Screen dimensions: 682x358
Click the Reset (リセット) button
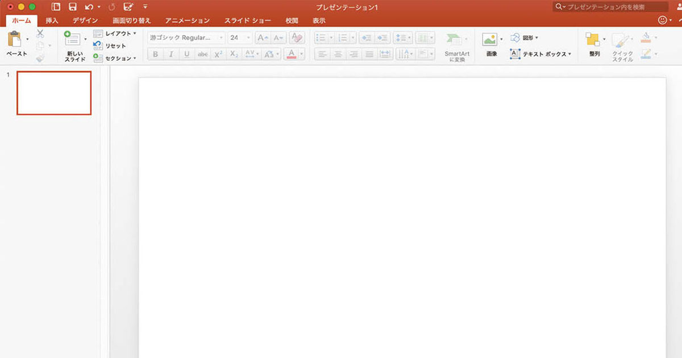coord(110,46)
